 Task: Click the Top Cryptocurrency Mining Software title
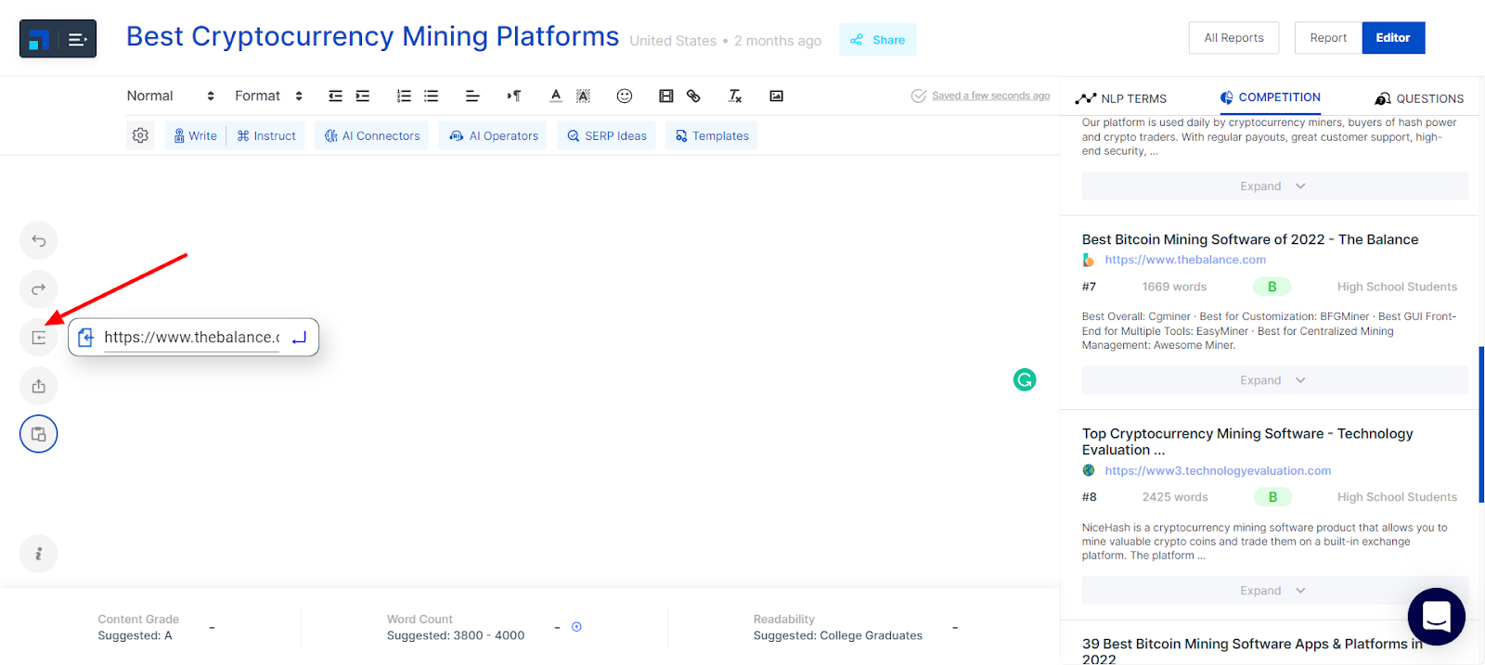(1247, 441)
